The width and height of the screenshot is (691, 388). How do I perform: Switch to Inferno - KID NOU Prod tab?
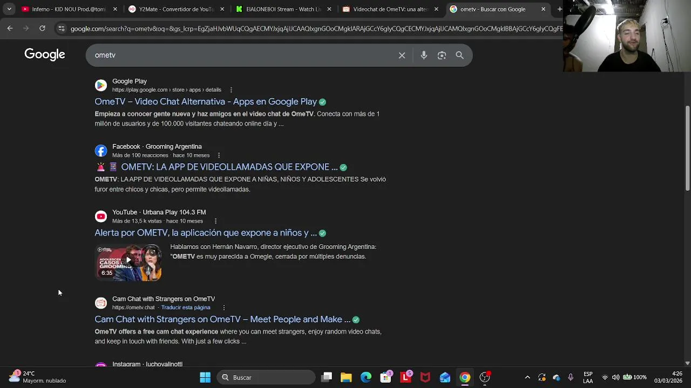pos(69,9)
